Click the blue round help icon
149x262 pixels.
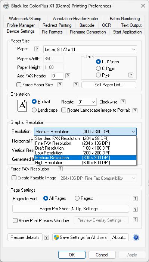[136, 237]
